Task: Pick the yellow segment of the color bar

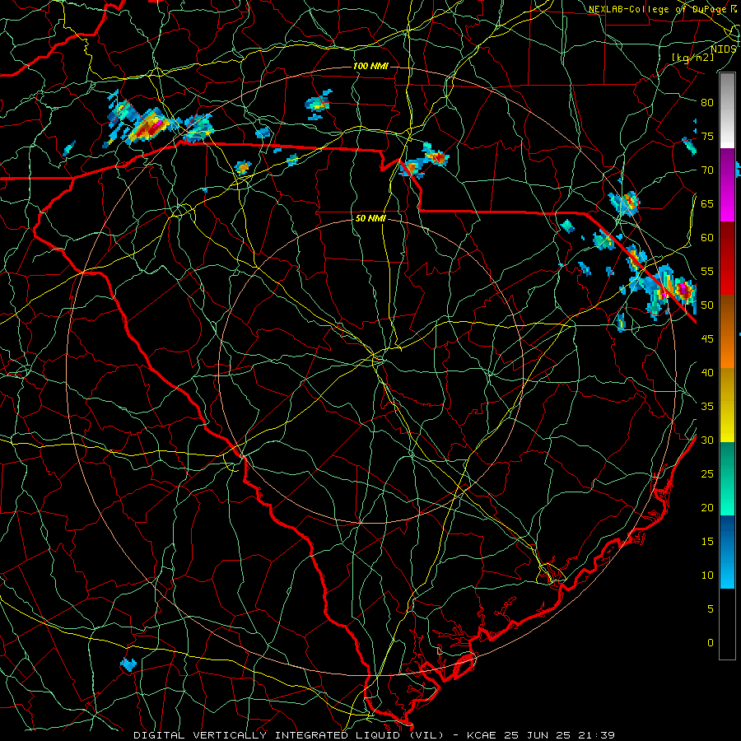Action: [727, 405]
